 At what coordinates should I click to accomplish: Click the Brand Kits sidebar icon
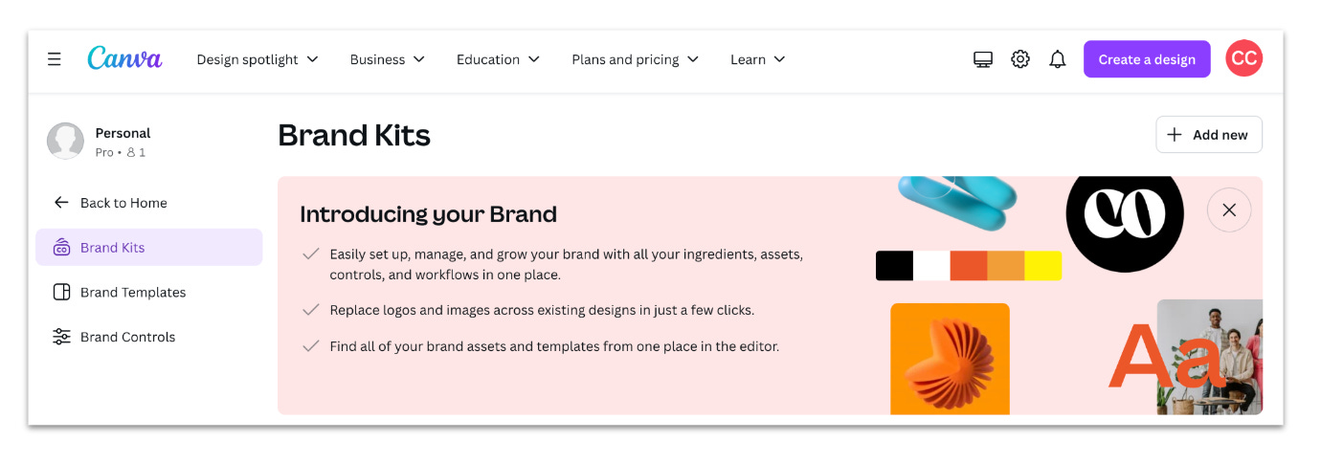[x=61, y=248]
